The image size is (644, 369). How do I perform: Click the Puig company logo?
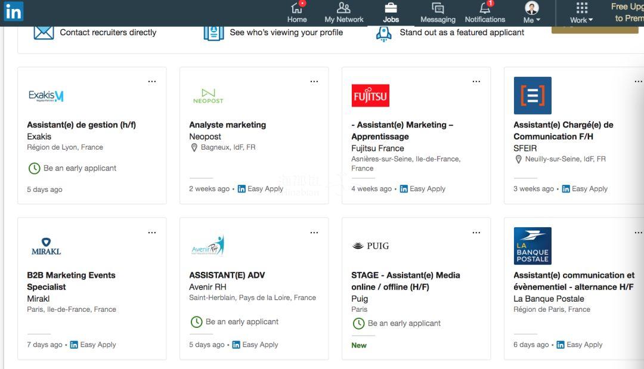pyautogui.click(x=370, y=246)
